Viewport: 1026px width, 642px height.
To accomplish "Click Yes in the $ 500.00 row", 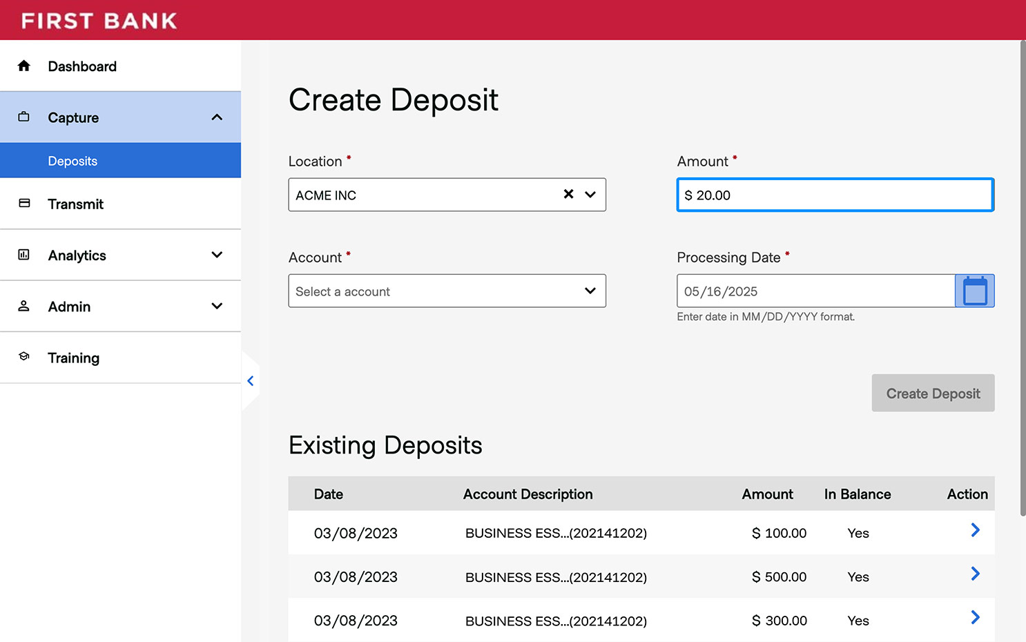I will click(858, 577).
